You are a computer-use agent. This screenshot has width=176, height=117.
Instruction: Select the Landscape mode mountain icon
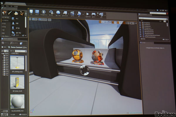coord(16,13)
